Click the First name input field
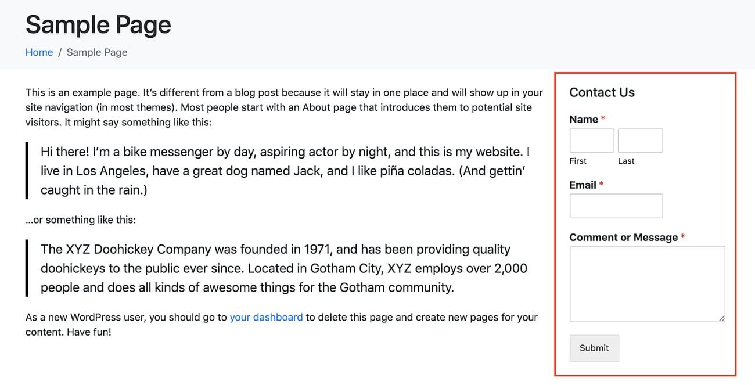The height and width of the screenshot is (385, 755). pyautogui.click(x=591, y=140)
